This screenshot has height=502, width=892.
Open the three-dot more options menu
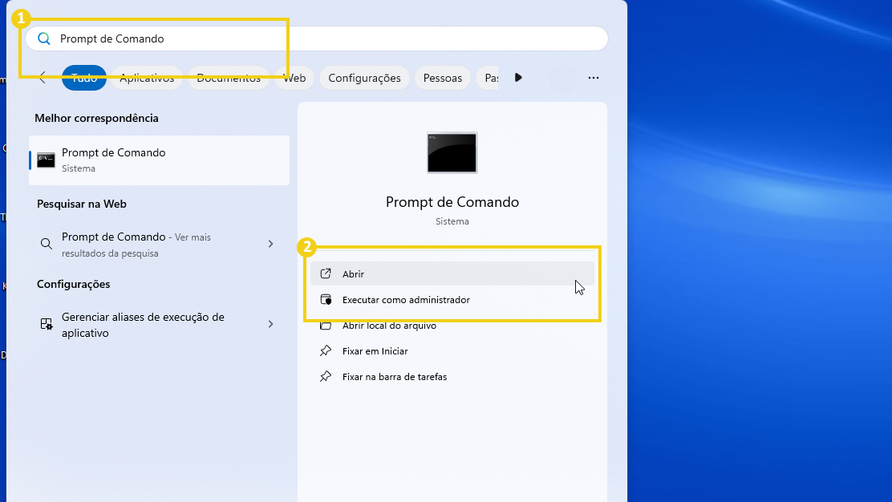coord(594,78)
